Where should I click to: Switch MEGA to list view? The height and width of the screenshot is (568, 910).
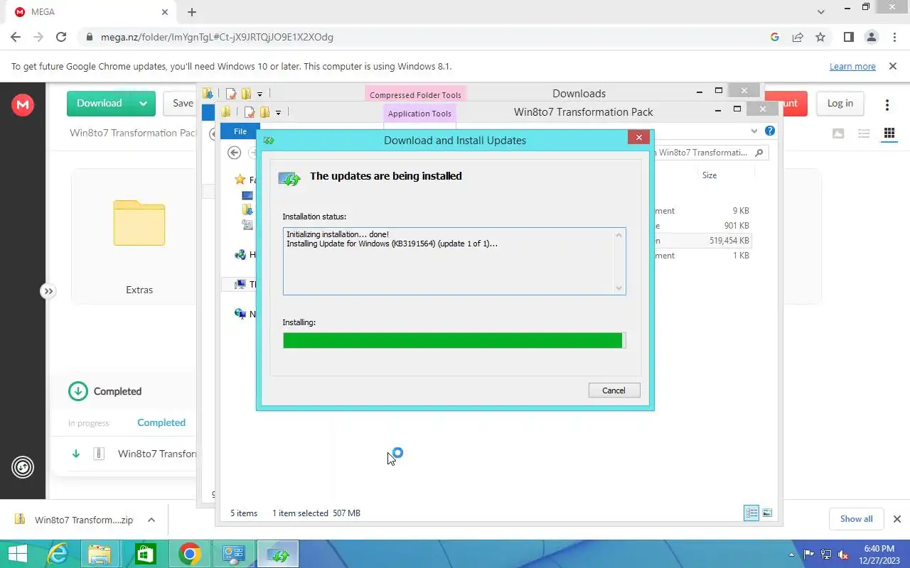click(864, 133)
